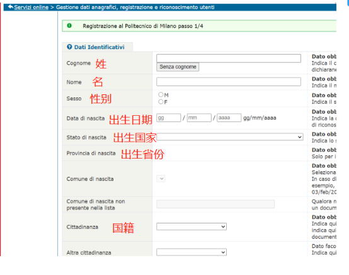Focus the aaaa year field for birth date

[229, 118]
